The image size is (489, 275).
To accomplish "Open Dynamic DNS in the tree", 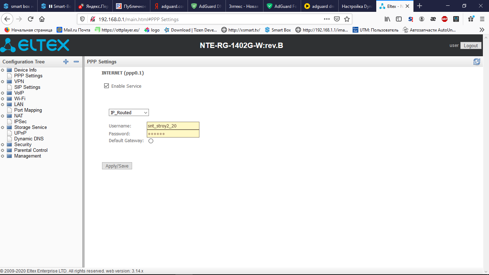I will pyautogui.click(x=29, y=139).
